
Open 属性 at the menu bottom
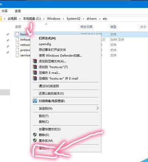(44, 148)
